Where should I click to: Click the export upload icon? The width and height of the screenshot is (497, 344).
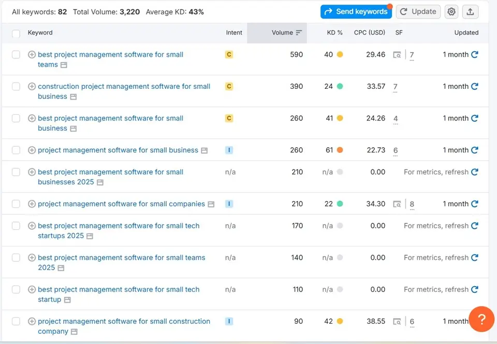pyautogui.click(x=470, y=12)
